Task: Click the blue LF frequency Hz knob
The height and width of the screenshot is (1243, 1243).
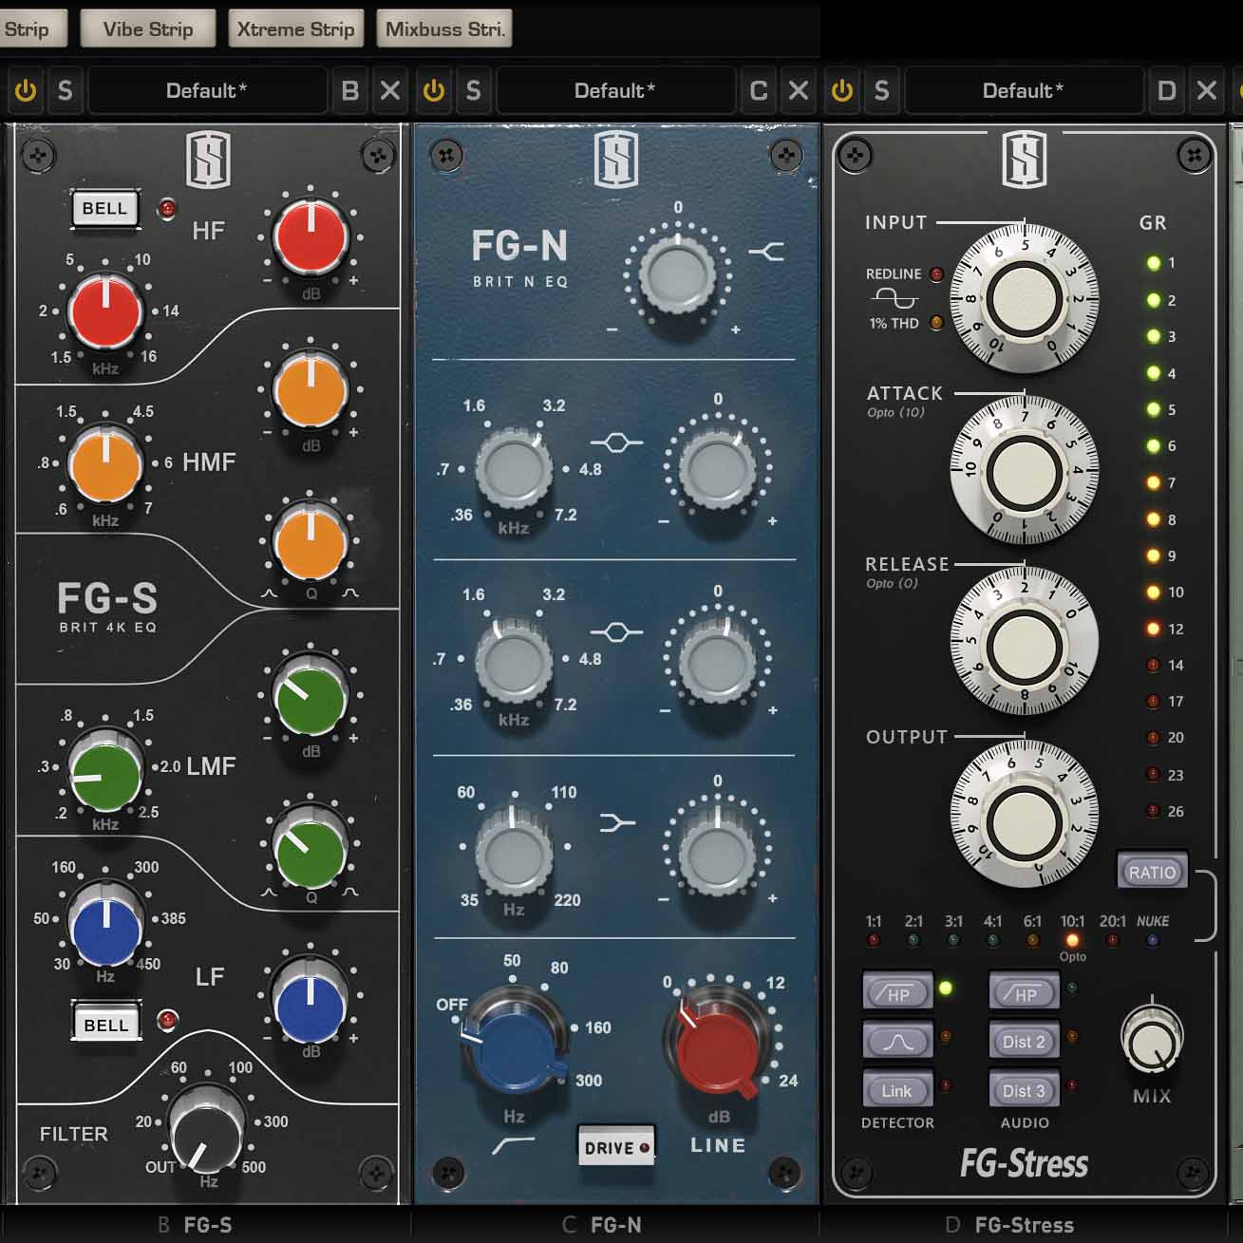Action: [x=105, y=924]
